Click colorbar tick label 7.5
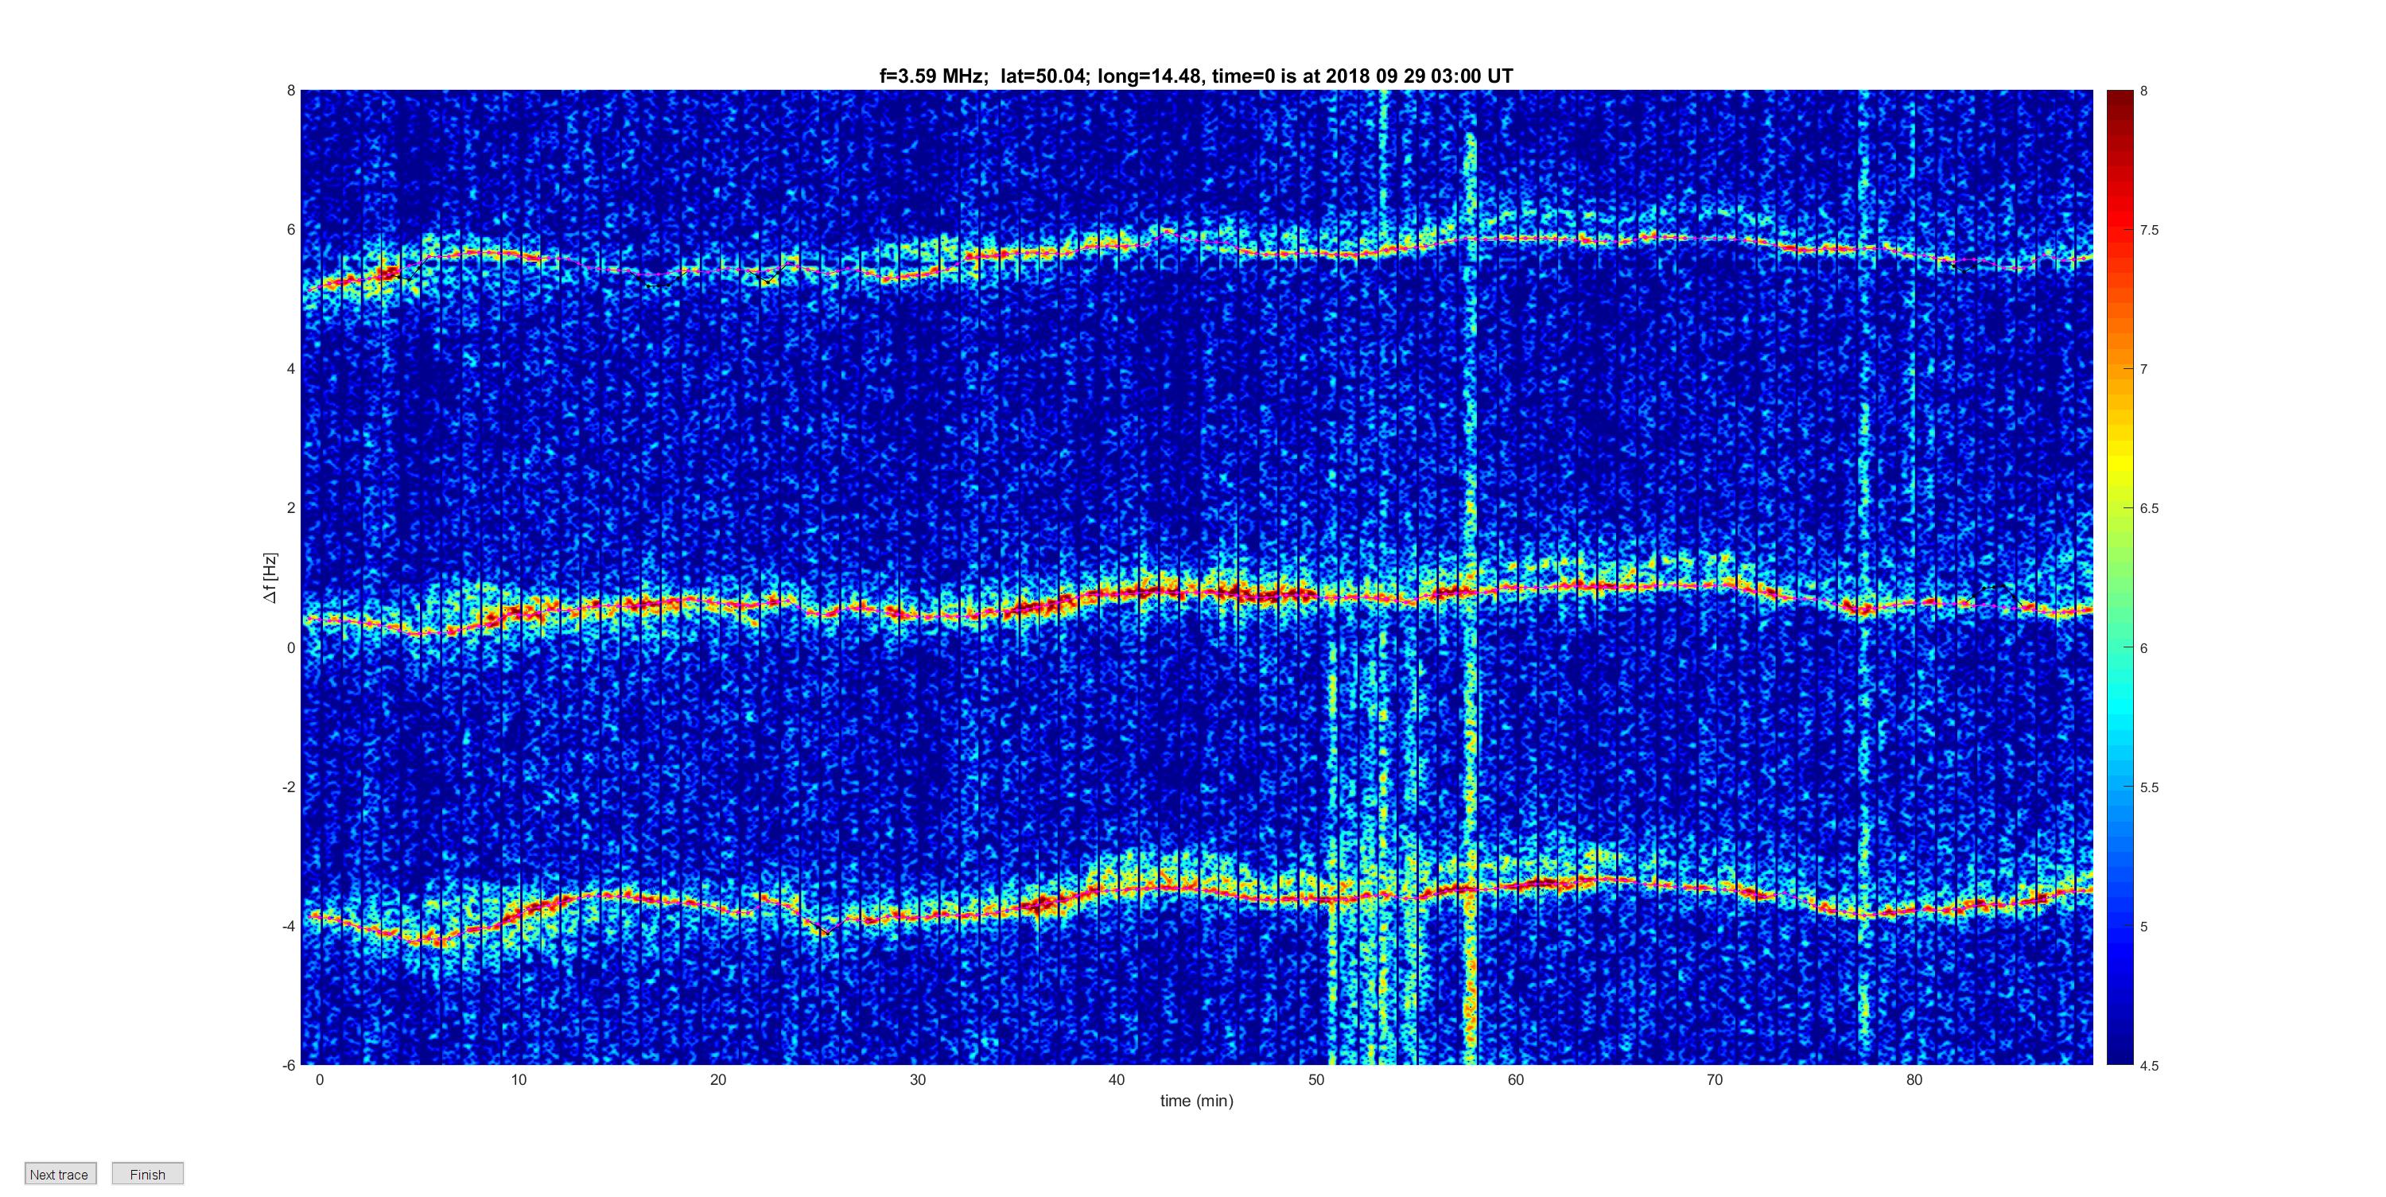The height and width of the screenshot is (1197, 2386). tap(2149, 230)
